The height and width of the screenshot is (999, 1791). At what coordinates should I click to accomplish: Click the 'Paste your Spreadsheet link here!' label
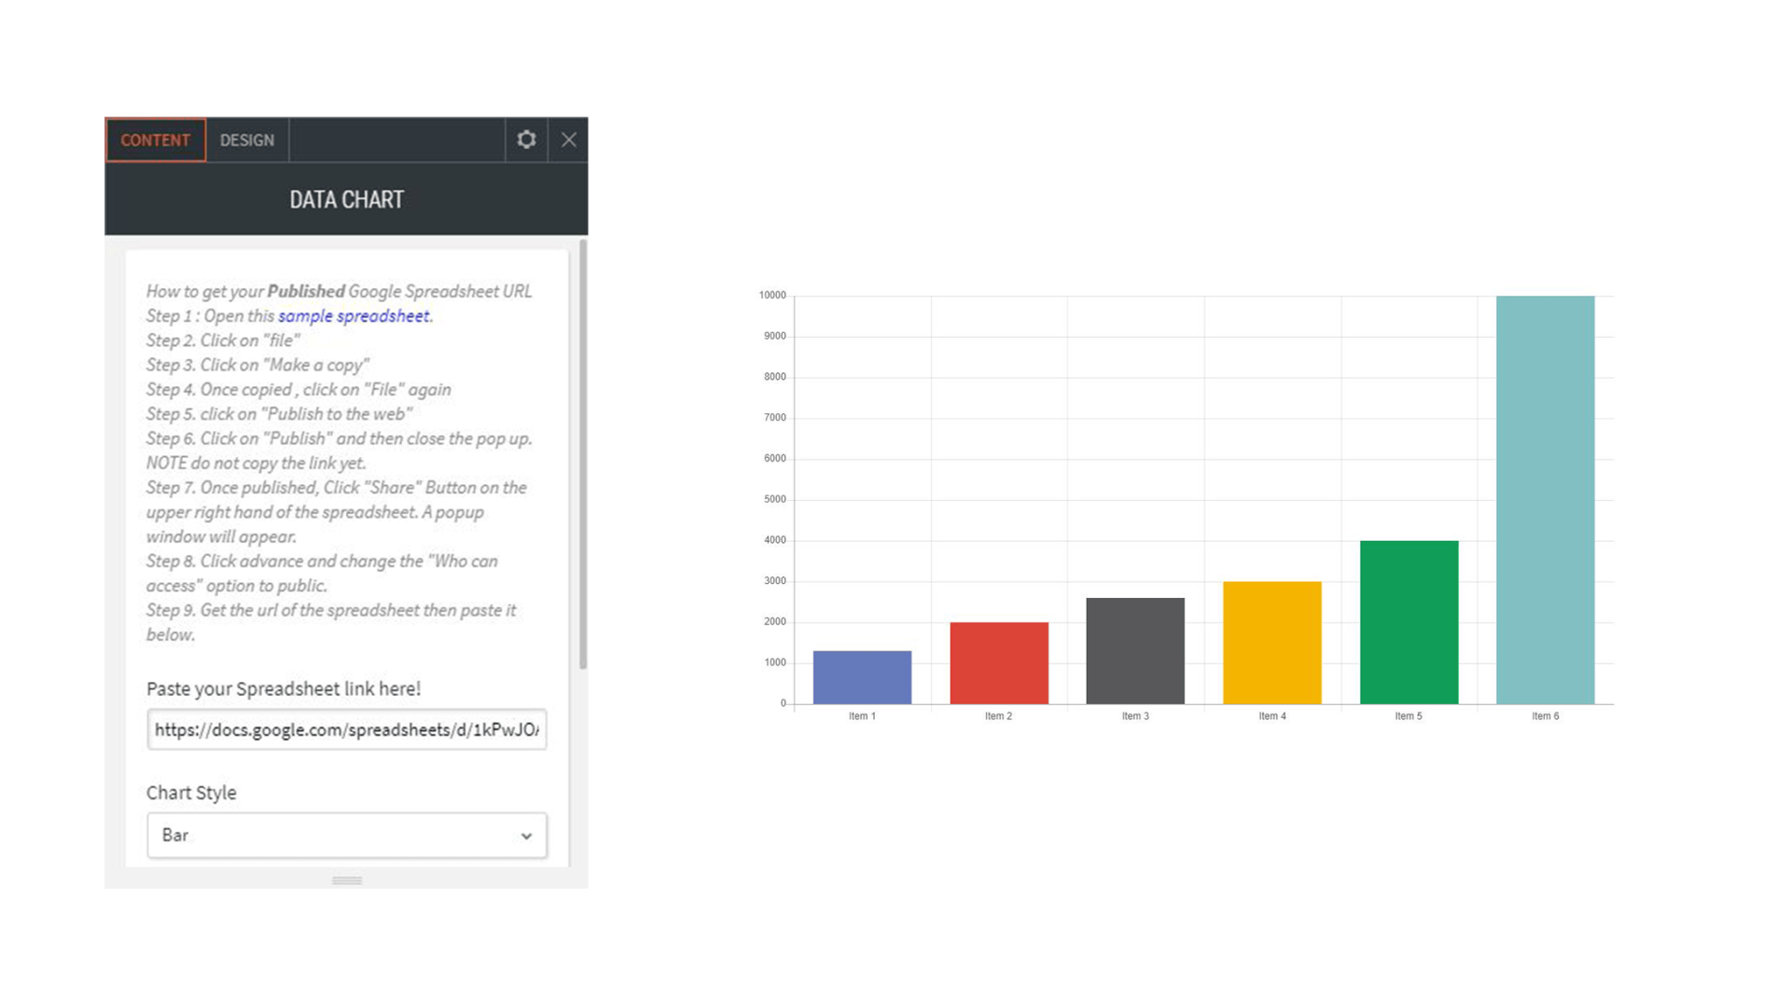click(x=284, y=688)
